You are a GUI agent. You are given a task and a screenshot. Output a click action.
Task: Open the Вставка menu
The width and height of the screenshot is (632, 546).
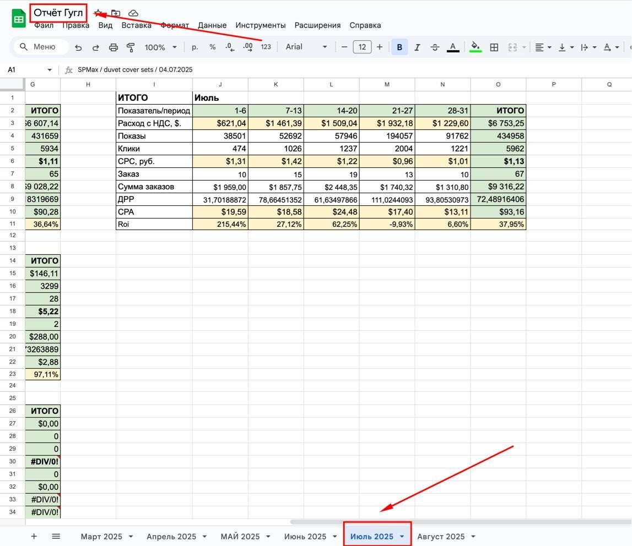tap(136, 25)
